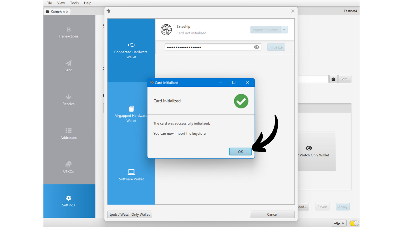
Task: Switch to the Airgapped Hardware Wallet tab
Action: point(131,113)
